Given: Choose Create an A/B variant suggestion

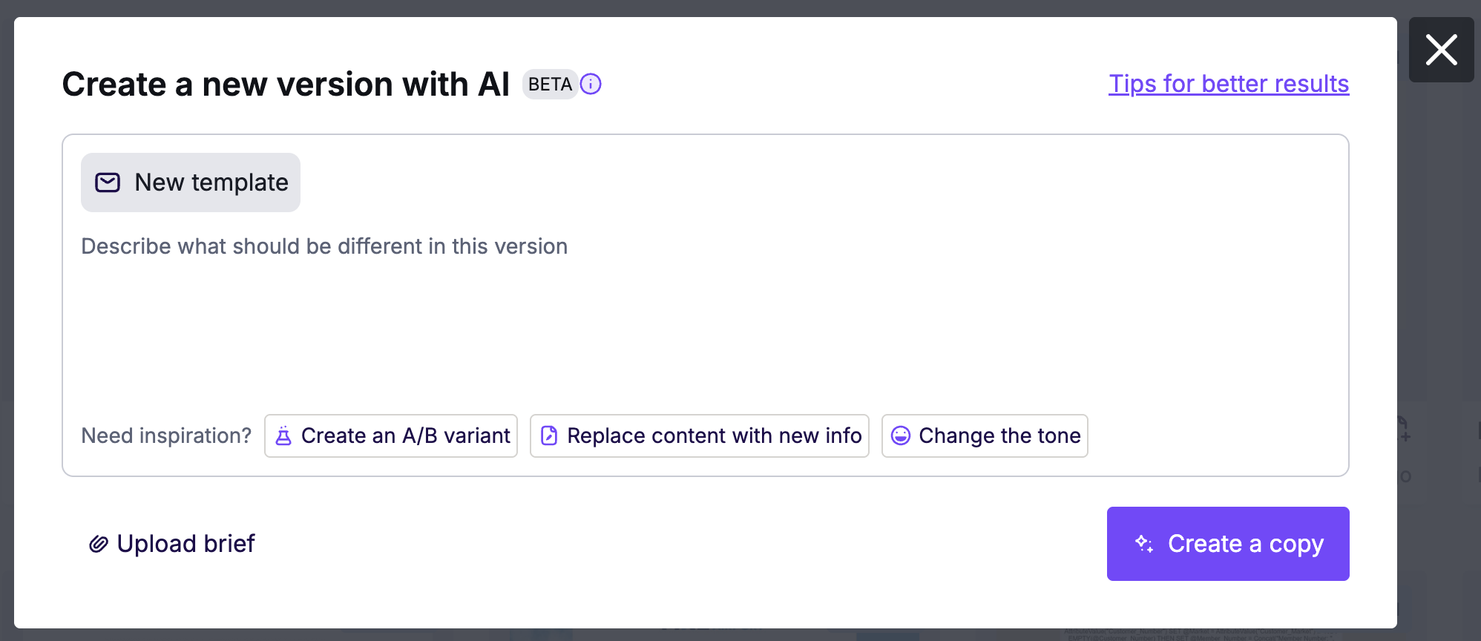Looking at the screenshot, I should pyautogui.click(x=391, y=436).
